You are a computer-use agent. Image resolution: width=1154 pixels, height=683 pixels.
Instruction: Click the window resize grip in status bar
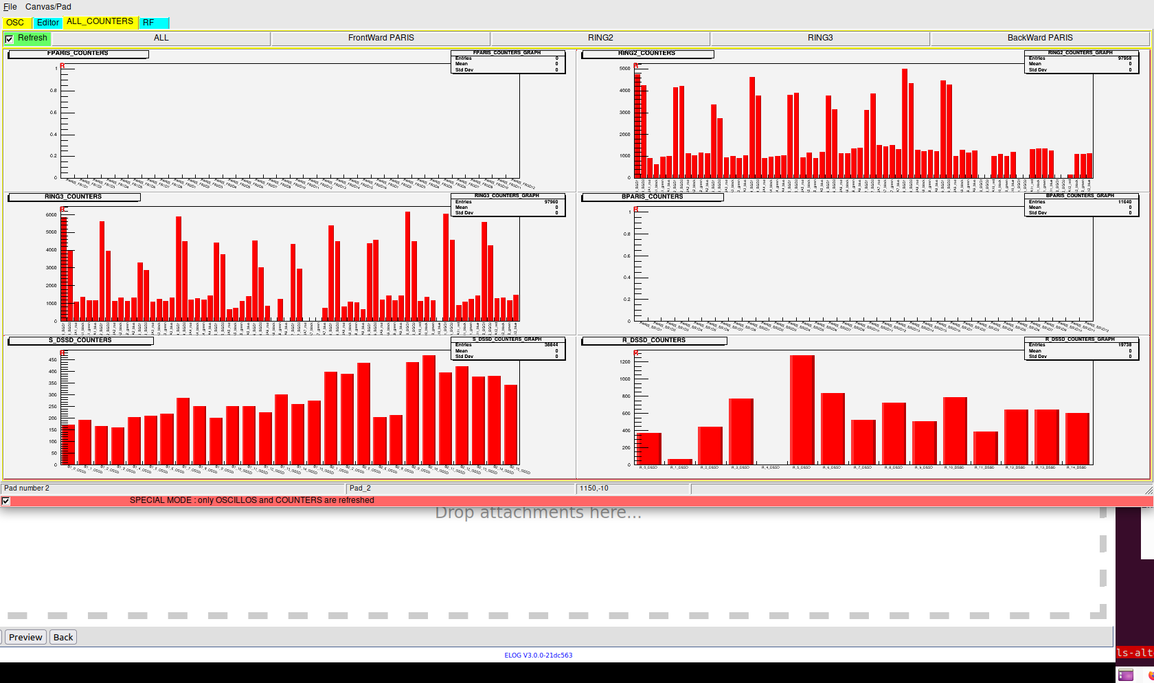click(x=1149, y=489)
